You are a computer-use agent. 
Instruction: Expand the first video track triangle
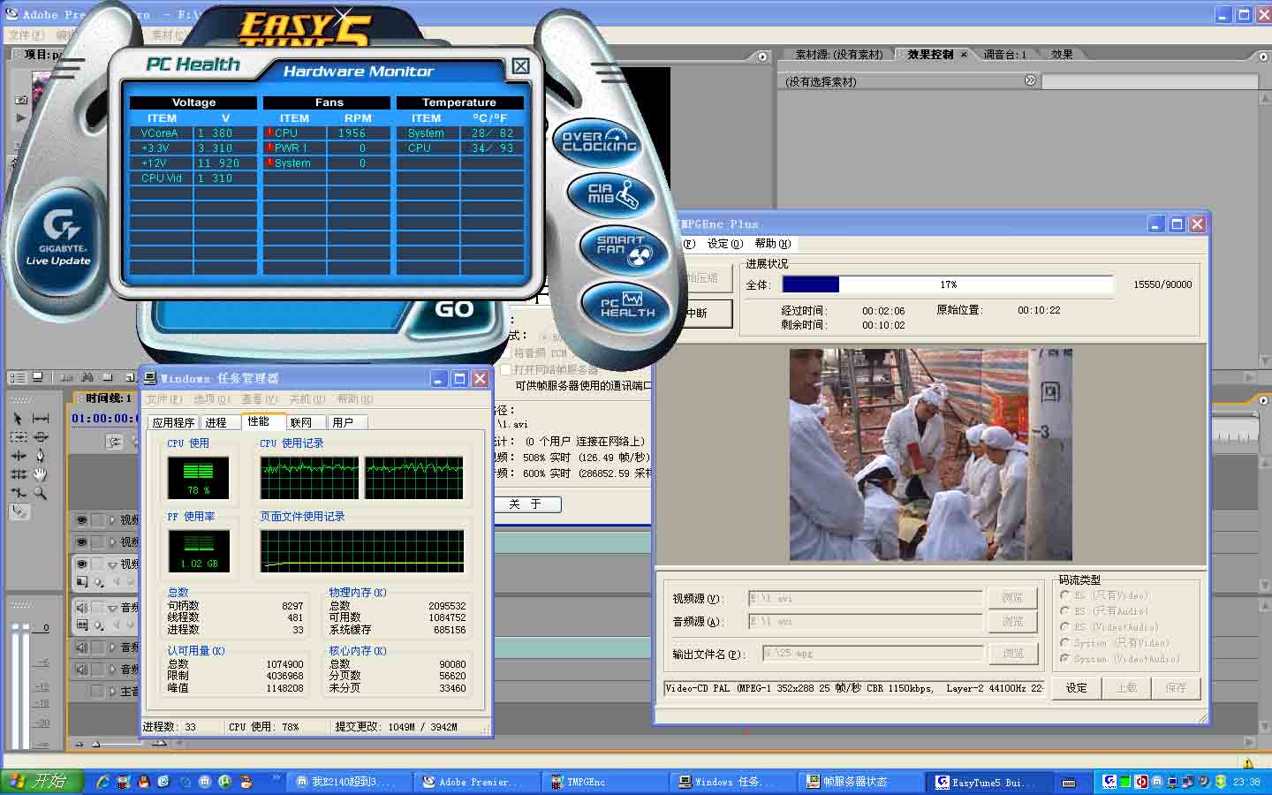click(113, 520)
